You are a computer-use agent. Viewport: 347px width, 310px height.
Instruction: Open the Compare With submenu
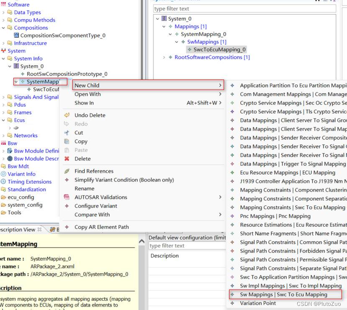[x=148, y=215]
